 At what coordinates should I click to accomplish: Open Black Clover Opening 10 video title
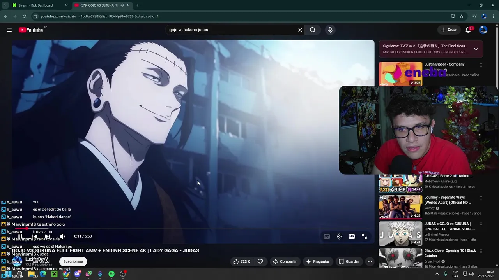[450, 253]
